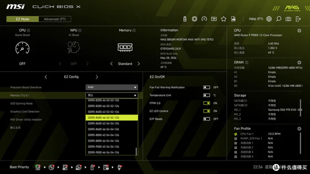
Task: Toggle the Temperature Unit switch
Action: click(x=207, y=95)
